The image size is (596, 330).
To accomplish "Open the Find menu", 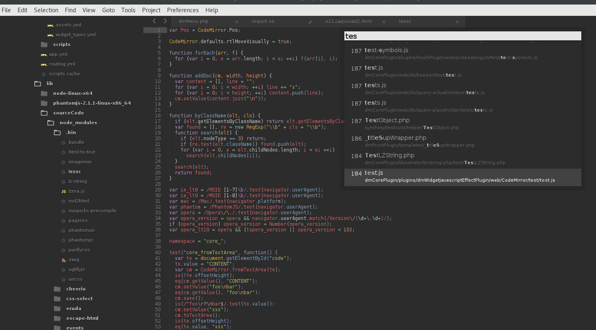I will click(x=70, y=10).
